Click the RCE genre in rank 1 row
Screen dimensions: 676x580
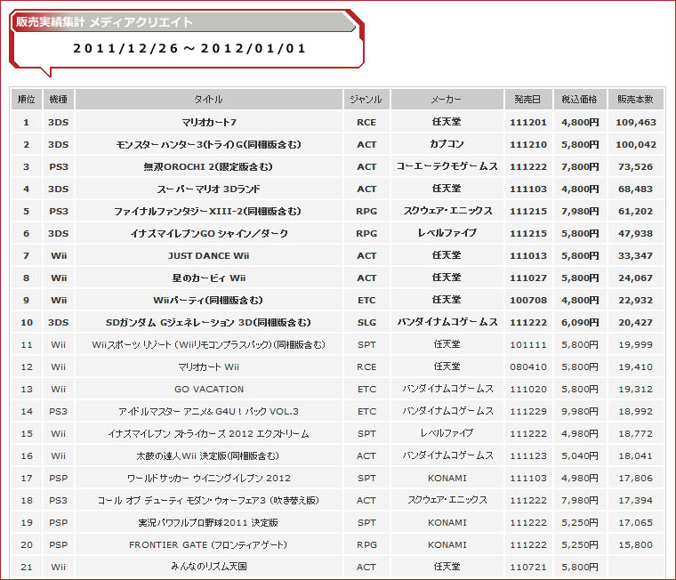tap(366, 123)
